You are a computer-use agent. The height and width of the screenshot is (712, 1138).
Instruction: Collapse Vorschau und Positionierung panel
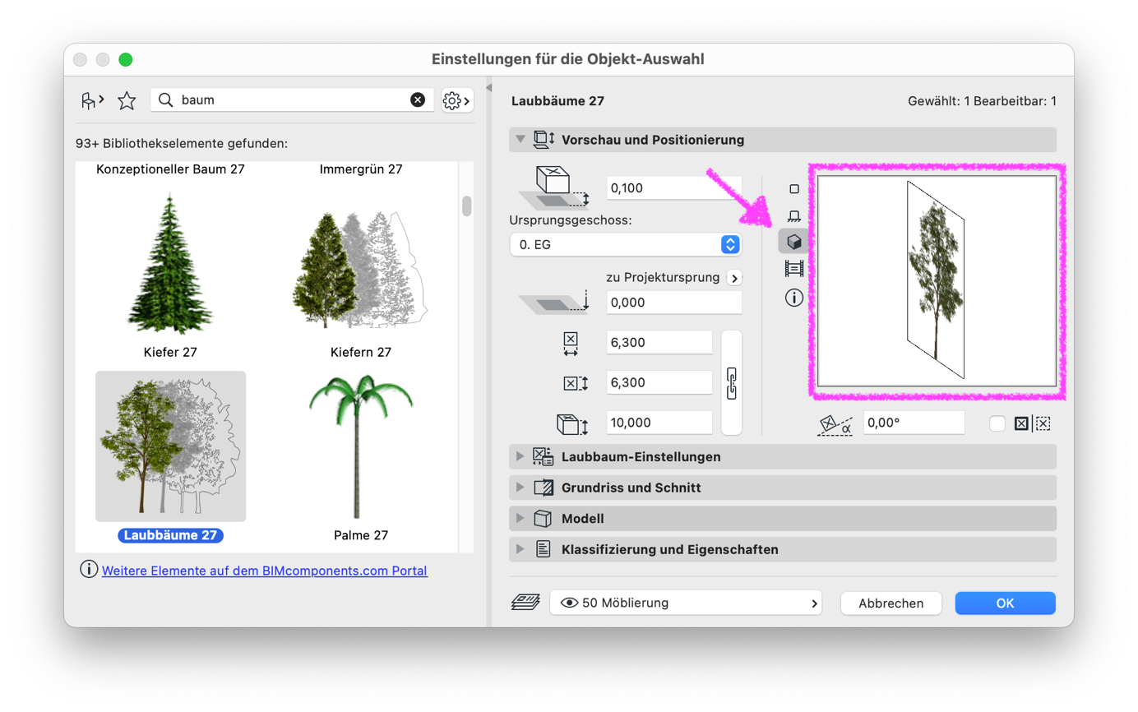click(520, 140)
